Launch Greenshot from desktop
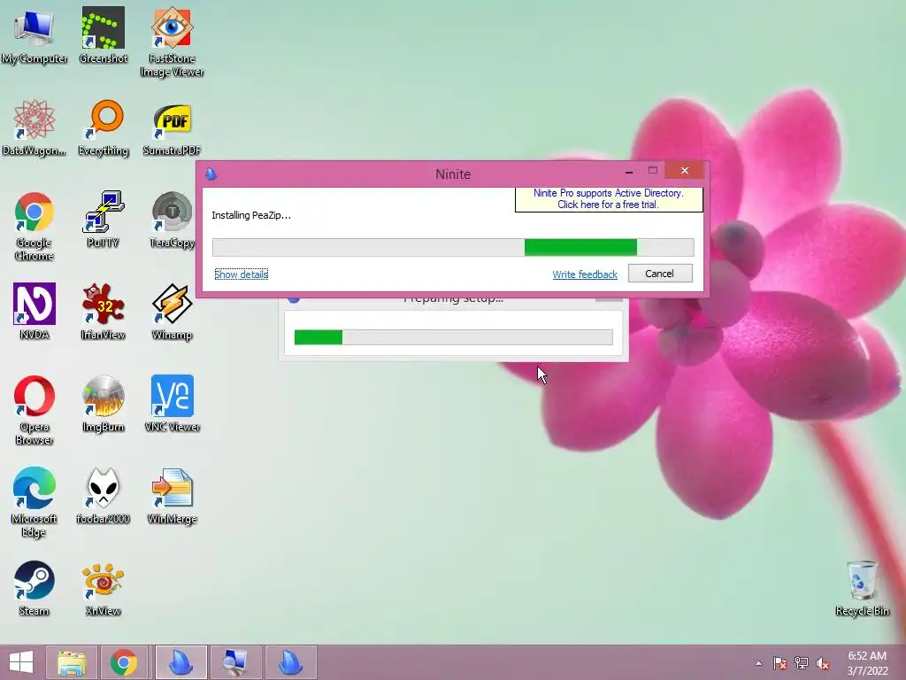 pyautogui.click(x=103, y=35)
